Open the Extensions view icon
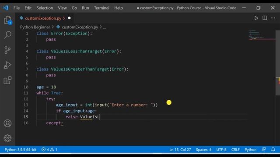 tap(7, 80)
